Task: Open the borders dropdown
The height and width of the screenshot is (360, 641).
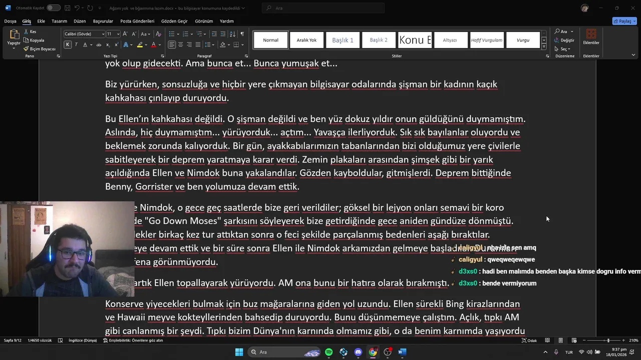Action: 242,45
